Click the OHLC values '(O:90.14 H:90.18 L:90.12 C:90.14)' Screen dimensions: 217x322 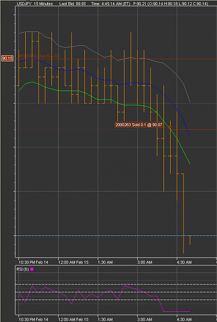click(177, 4)
